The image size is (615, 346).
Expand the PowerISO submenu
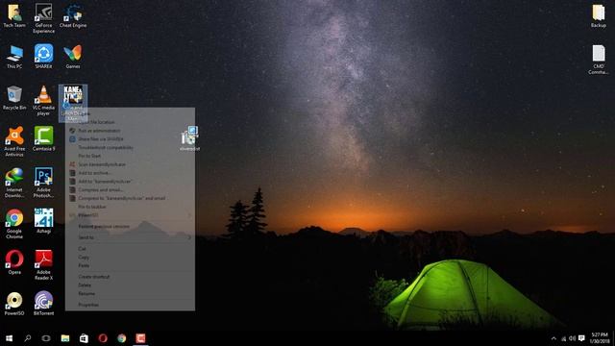click(x=130, y=215)
